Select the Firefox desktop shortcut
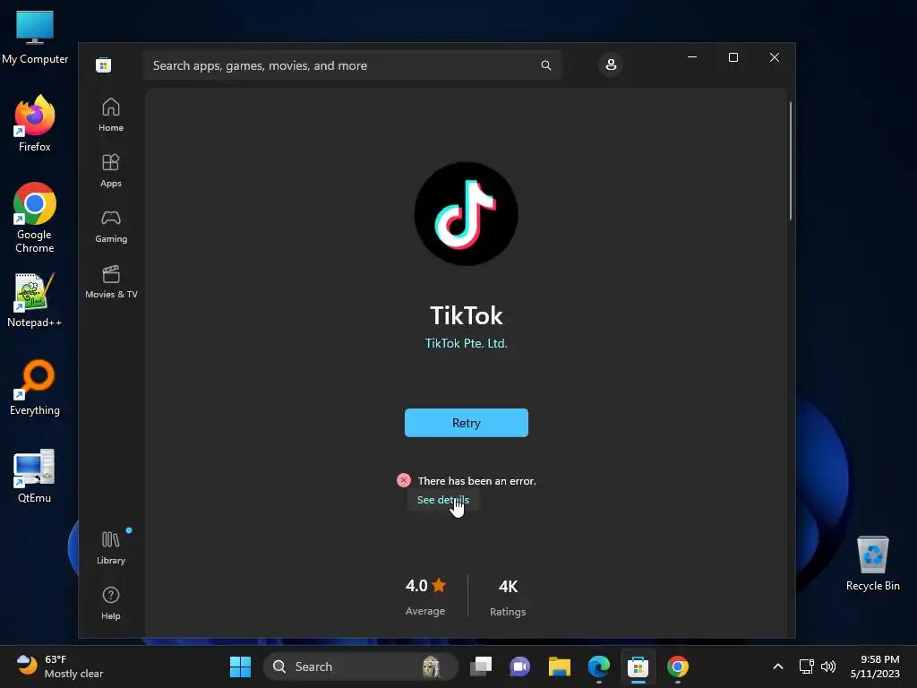Image resolution: width=917 pixels, height=688 pixels. click(35, 124)
